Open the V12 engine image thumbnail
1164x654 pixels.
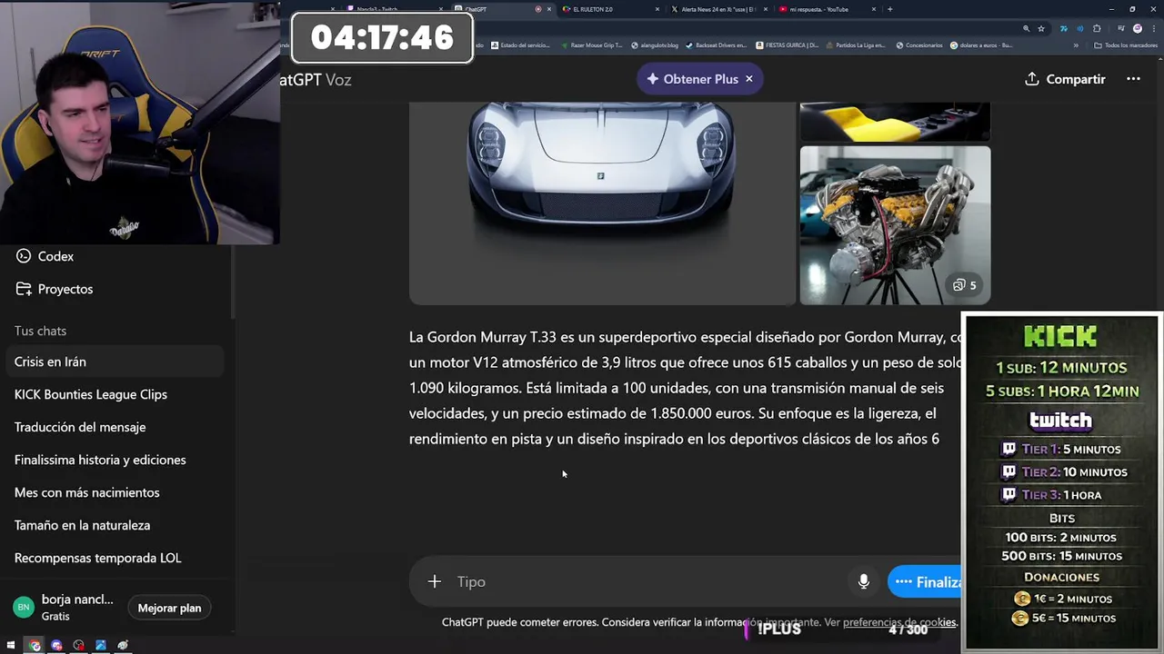tap(895, 225)
